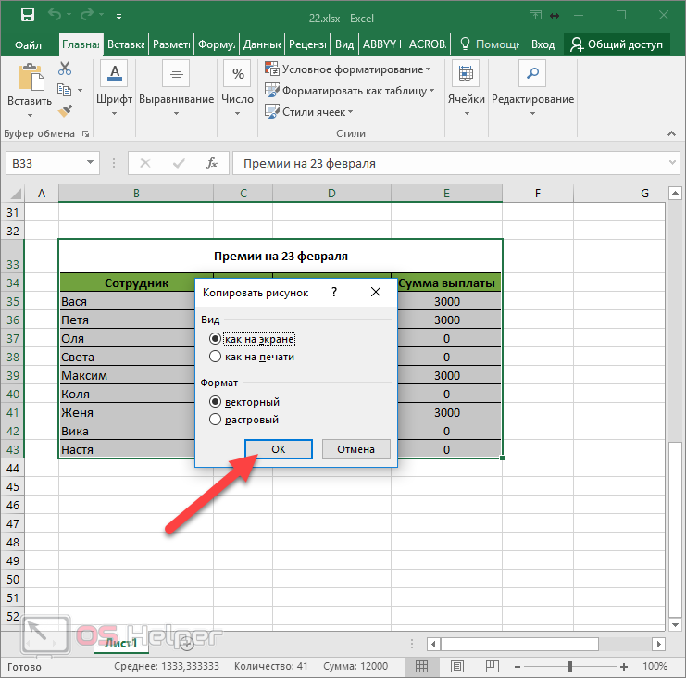Open the Copy dropdown arrow
The width and height of the screenshot is (686, 678).
point(80,90)
